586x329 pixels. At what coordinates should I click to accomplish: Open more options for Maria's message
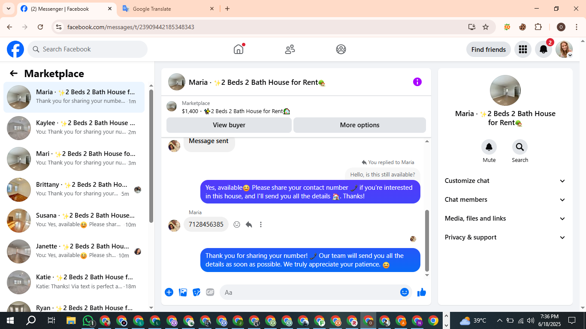(261, 224)
